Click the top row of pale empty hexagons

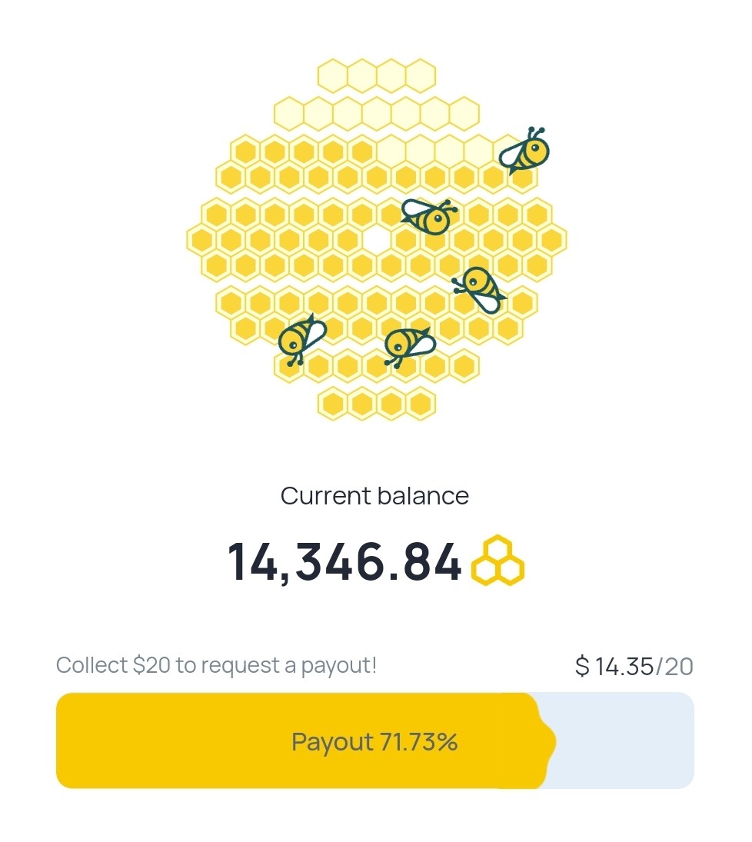pos(377,75)
